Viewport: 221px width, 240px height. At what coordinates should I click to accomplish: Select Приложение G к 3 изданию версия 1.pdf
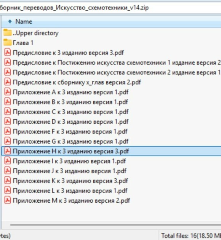pyautogui.click(x=111, y=141)
